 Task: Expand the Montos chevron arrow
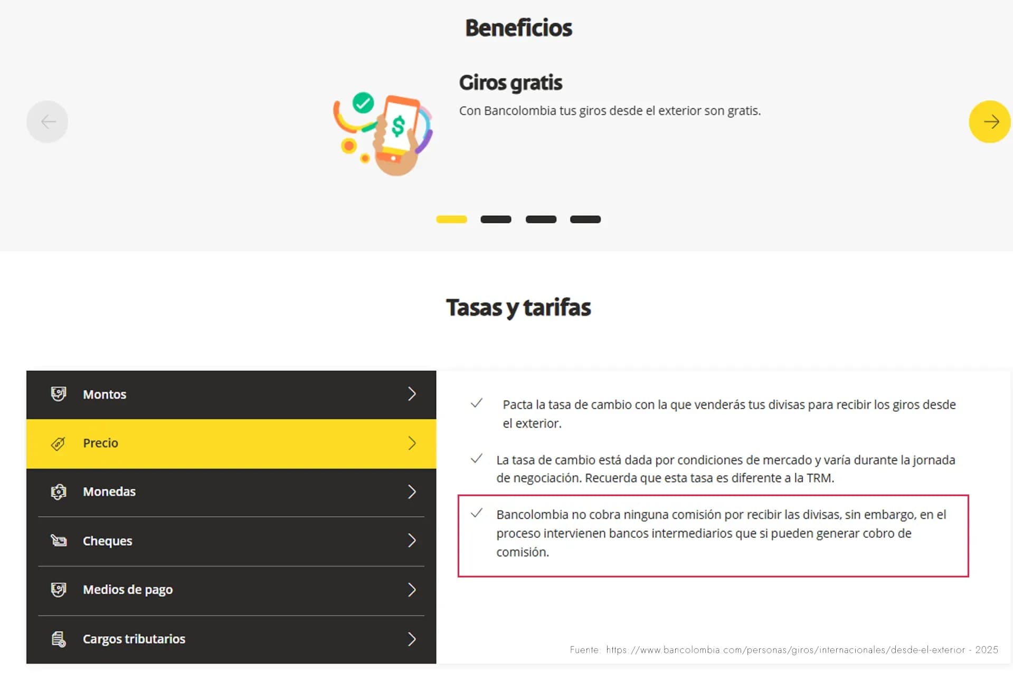(x=412, y=394)
